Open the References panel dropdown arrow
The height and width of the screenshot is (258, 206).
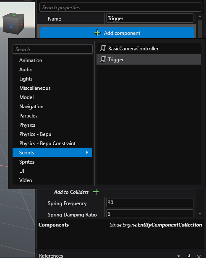pos(179,256)
